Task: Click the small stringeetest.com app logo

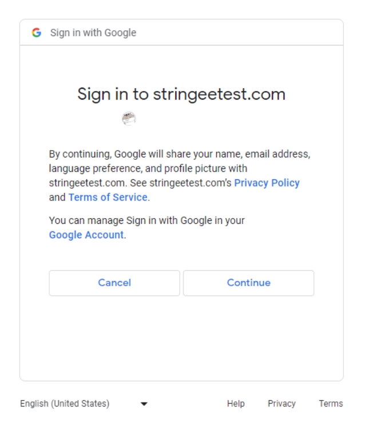Action: [129, 119]
